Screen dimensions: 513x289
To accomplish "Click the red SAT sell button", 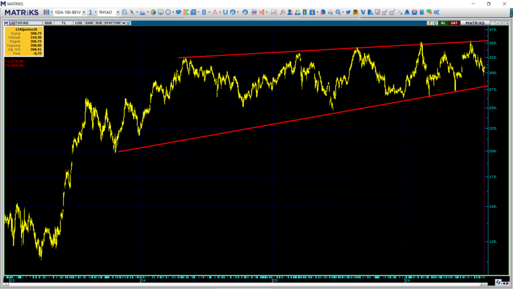I will [454, 23].
